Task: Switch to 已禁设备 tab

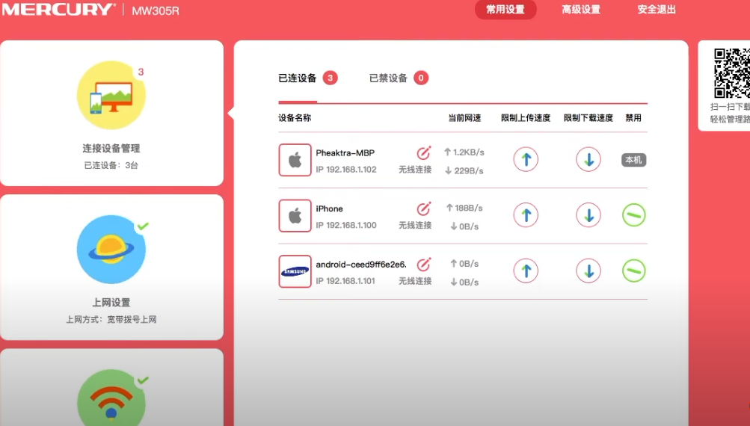Action: [x=389, y=78]
